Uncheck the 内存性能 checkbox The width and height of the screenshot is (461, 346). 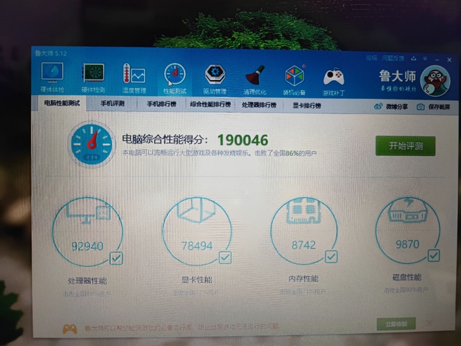click(331, 257)
